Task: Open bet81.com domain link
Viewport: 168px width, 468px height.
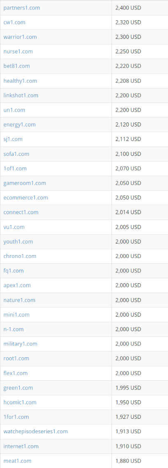Action: [16, 66]
